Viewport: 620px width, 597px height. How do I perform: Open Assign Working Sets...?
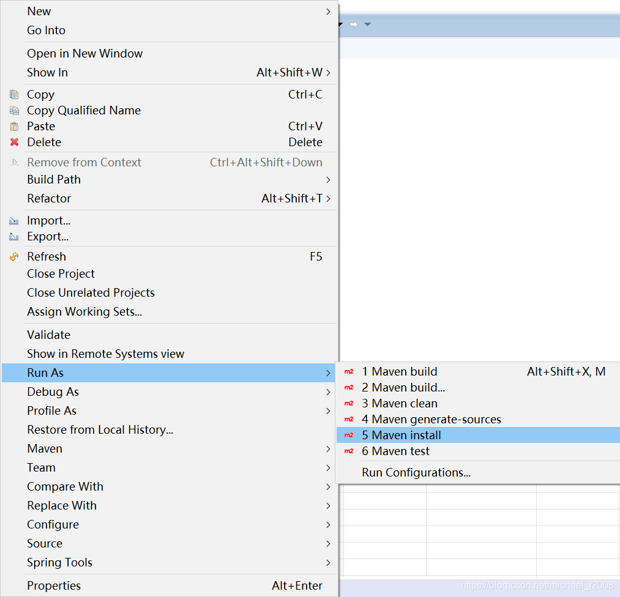point(170,312)
